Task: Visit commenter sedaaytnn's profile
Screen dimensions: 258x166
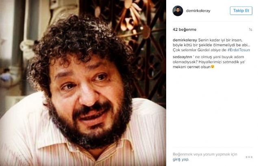Action: 182,57
